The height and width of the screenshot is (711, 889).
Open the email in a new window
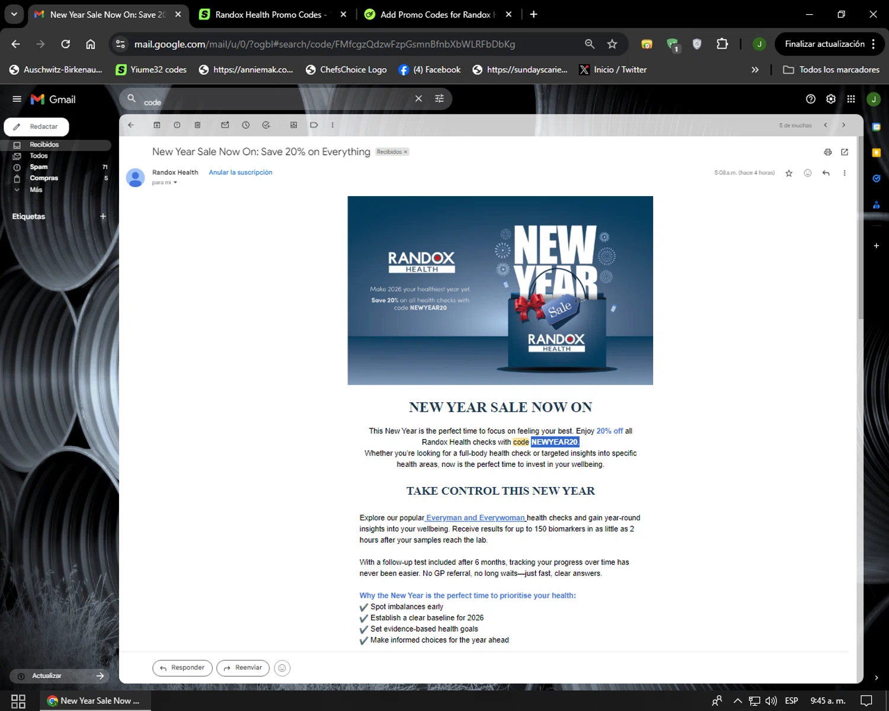(845, 152)
